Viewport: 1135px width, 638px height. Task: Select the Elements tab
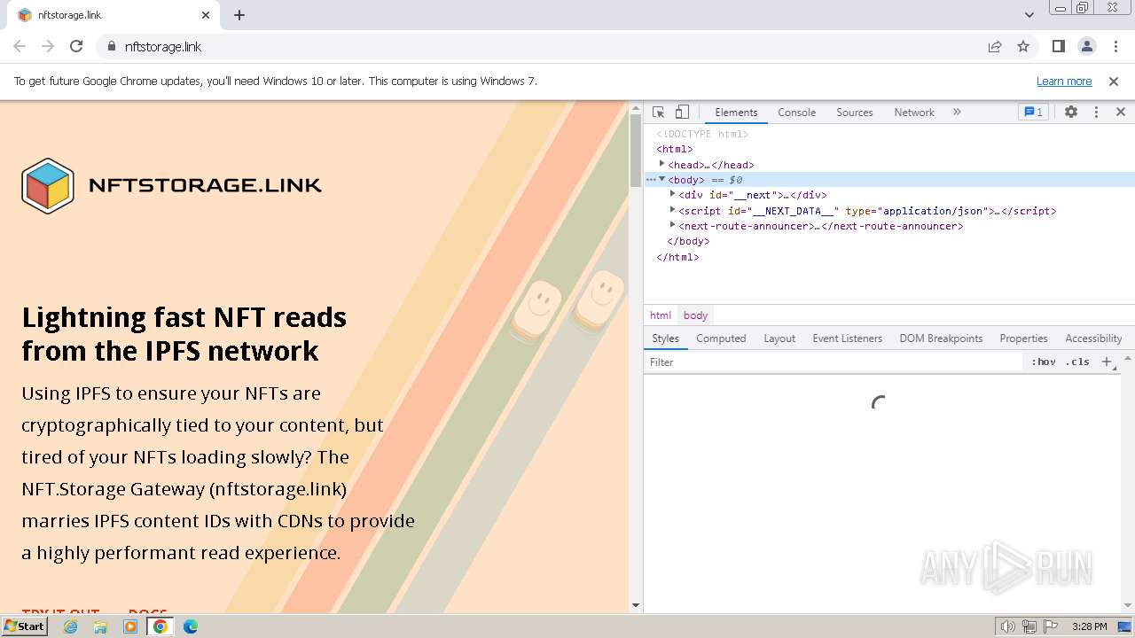click(x=736, y=112)
